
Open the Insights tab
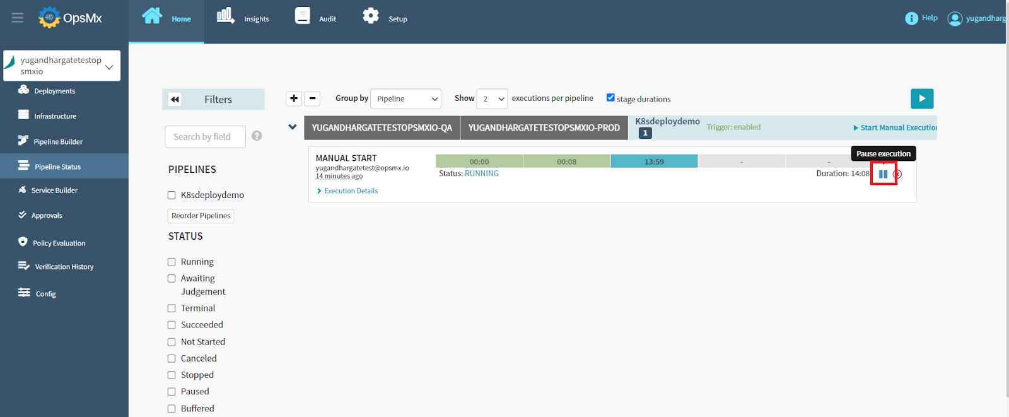pyautogui.click(x=243, y=17)
